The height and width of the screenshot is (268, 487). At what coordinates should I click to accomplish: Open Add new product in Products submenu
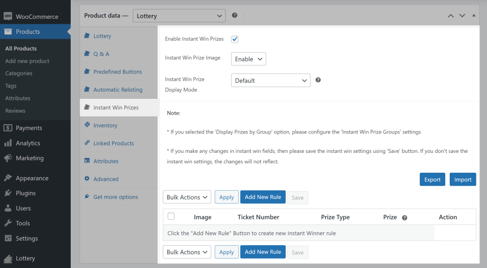pos(27,61)
